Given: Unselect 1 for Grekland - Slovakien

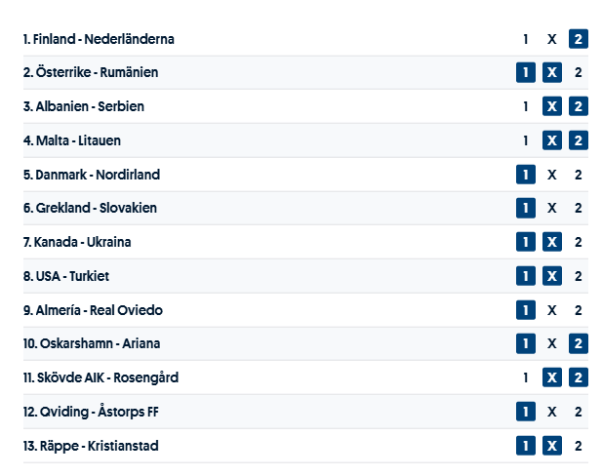Looking at the screenshot, I should tap(526, 209).
